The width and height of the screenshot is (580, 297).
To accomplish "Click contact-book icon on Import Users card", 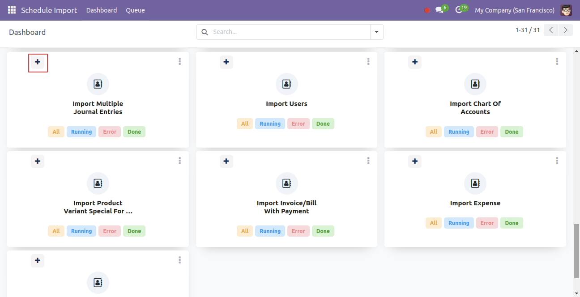I will click(287, 84).
